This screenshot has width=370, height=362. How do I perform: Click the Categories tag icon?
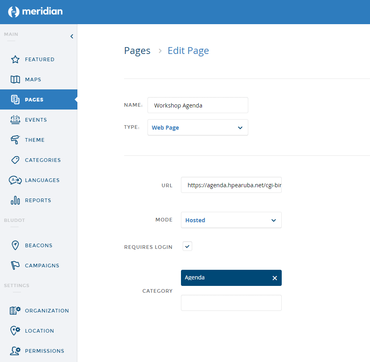click(15, 160)
